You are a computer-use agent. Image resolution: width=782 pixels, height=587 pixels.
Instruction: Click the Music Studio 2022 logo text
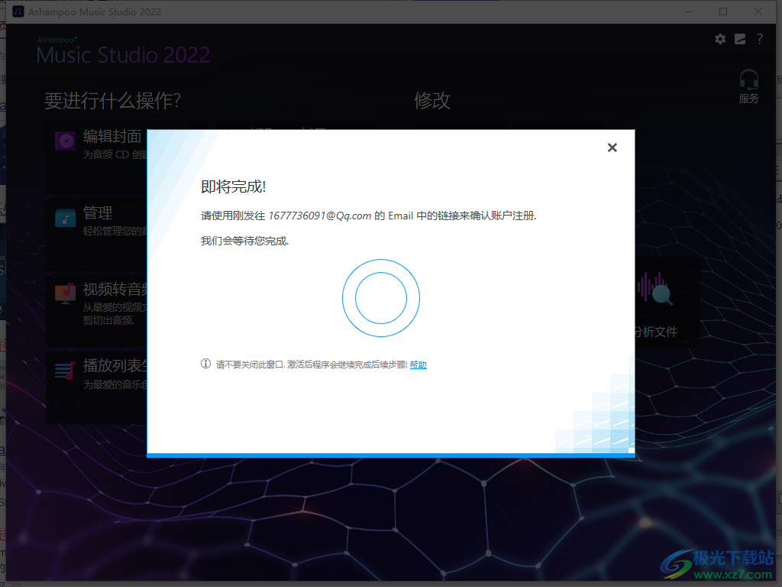[x=123, y=55]
